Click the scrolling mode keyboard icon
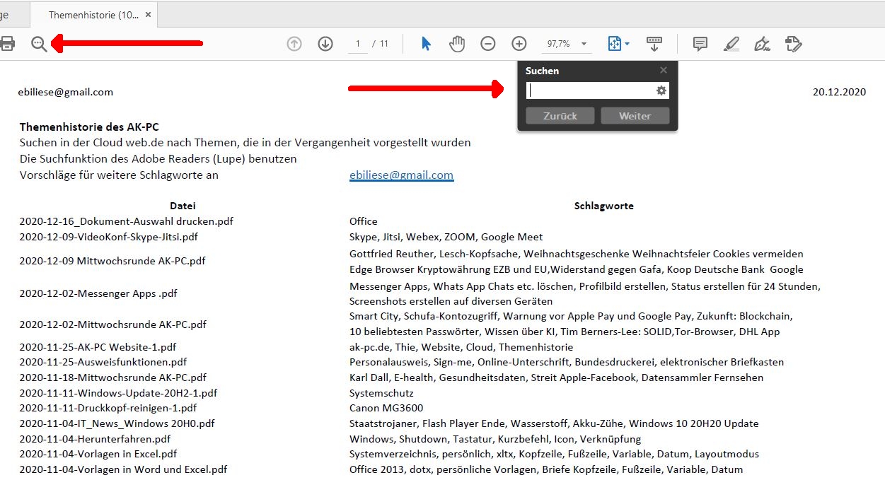This screenshot has height=480, width=885. click(x=654, y=44)
